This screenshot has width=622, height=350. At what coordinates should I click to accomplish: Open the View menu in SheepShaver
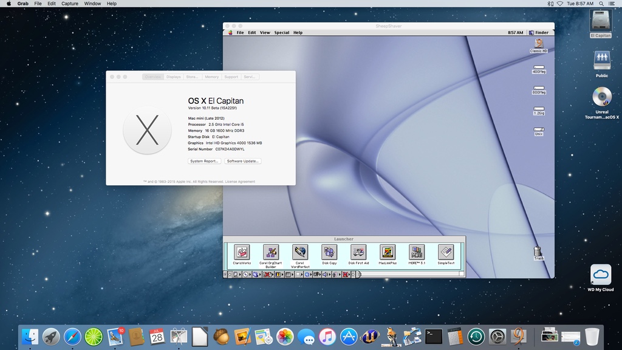click(x=265, y=33)
